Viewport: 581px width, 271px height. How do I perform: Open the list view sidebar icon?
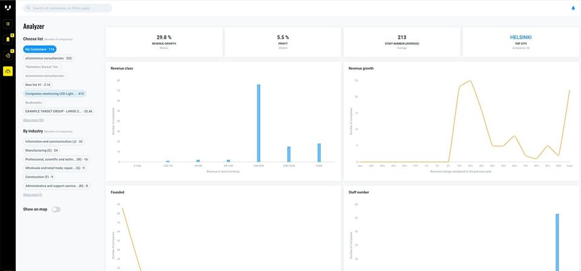point(8,24)
